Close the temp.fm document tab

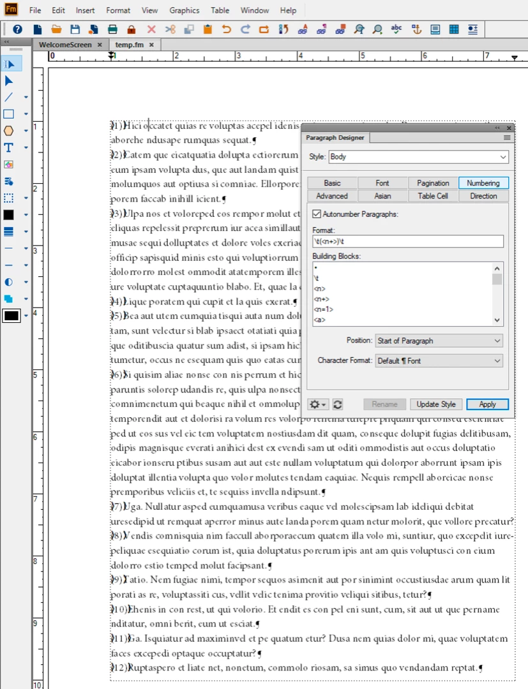[152, 45]
